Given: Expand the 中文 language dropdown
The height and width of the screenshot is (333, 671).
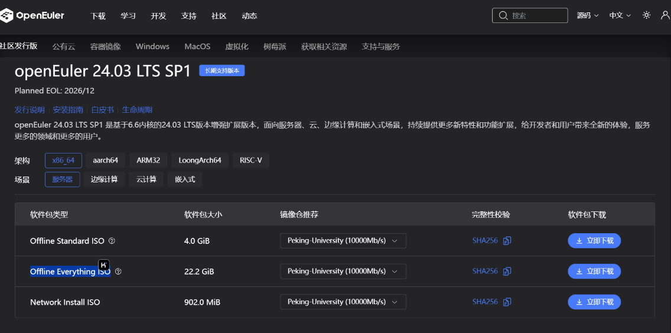Looking at the screenshot, I should tap(620, 15).
